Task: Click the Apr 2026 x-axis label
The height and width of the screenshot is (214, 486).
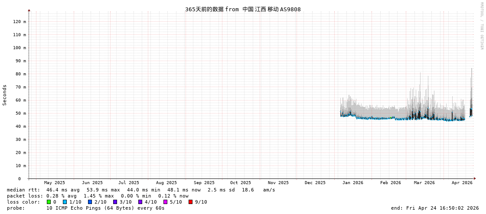Action: pyautogui.click(x=462, y=183)
